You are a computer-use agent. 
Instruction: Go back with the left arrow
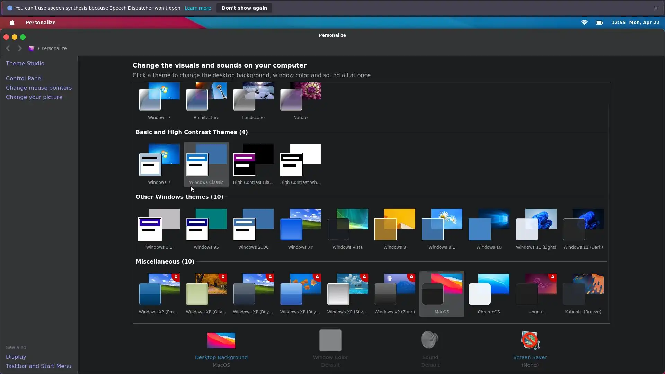click(x=8, y=48)
